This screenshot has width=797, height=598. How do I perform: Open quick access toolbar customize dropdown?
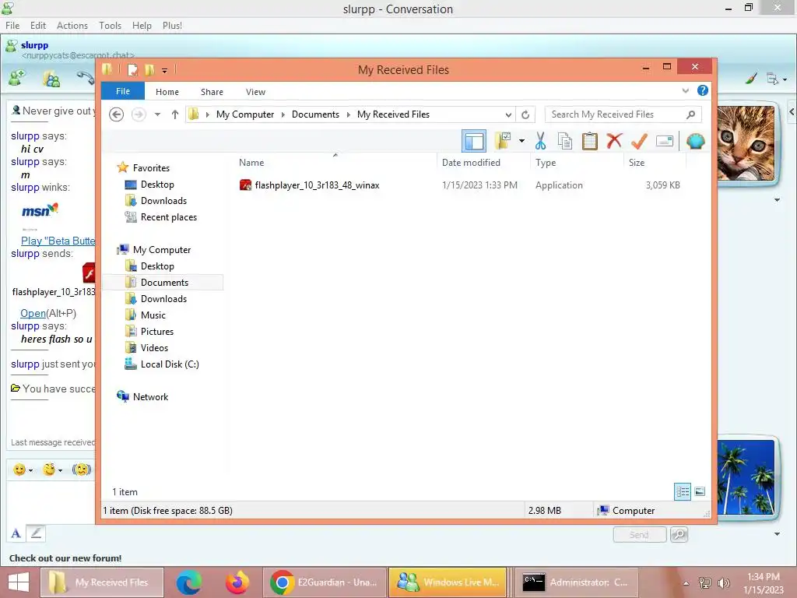click(165, 70)
